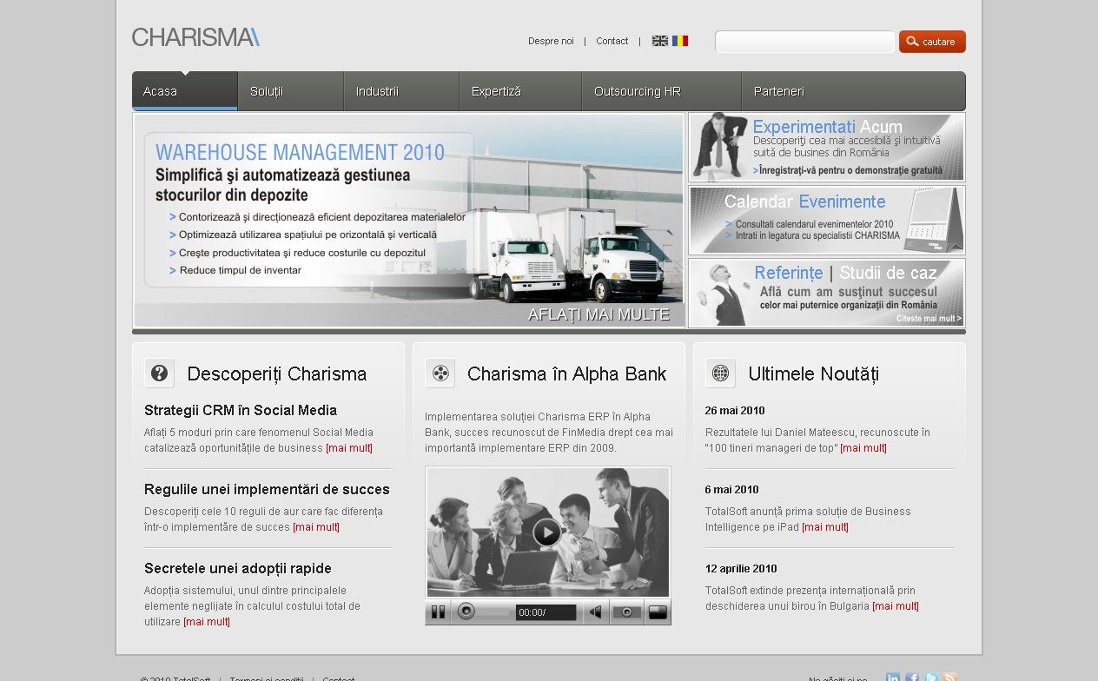
Task: Switch language to English flag
Action: point(660,41)
